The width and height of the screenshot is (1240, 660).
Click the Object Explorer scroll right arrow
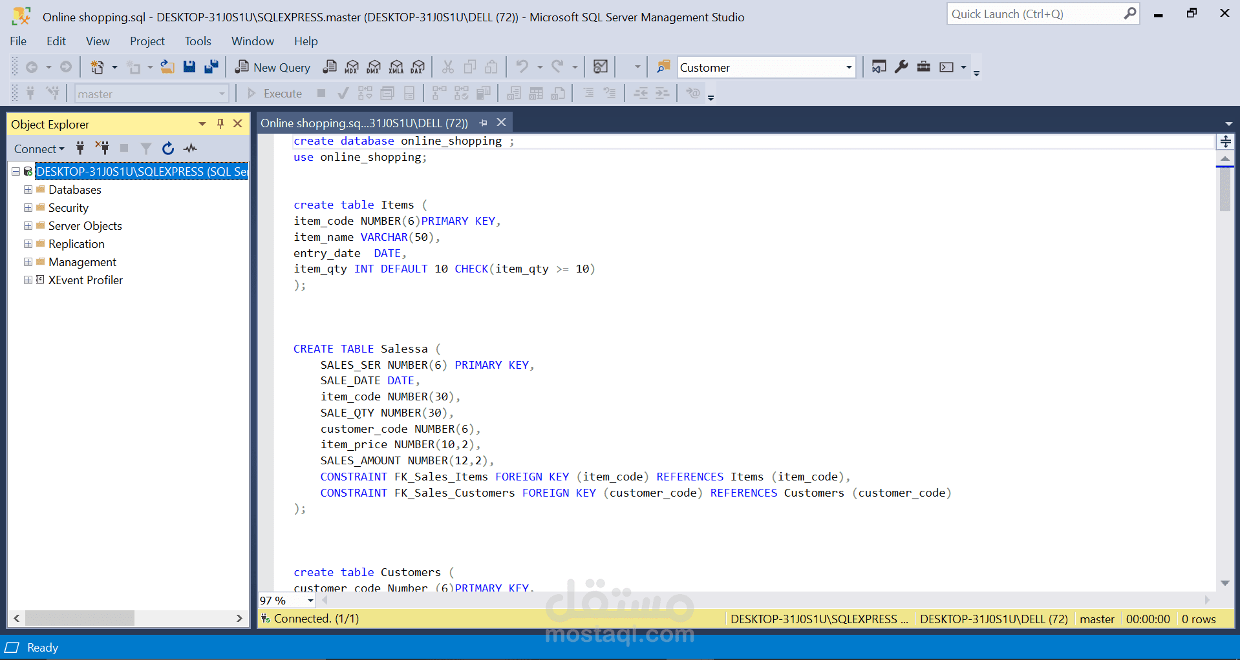point(239,618)
